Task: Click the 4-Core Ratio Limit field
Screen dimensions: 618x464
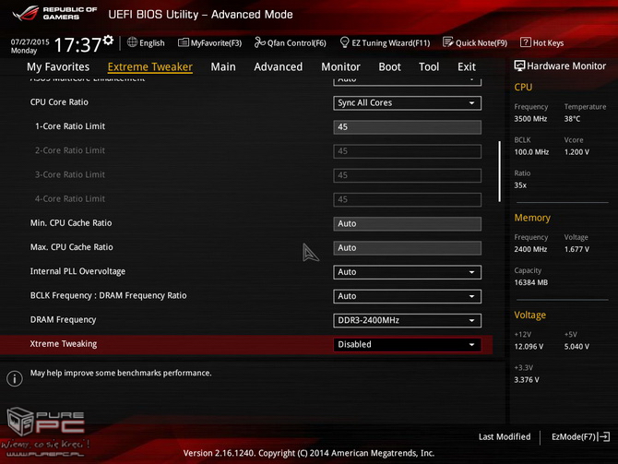Action: click(x=407, y=199)
